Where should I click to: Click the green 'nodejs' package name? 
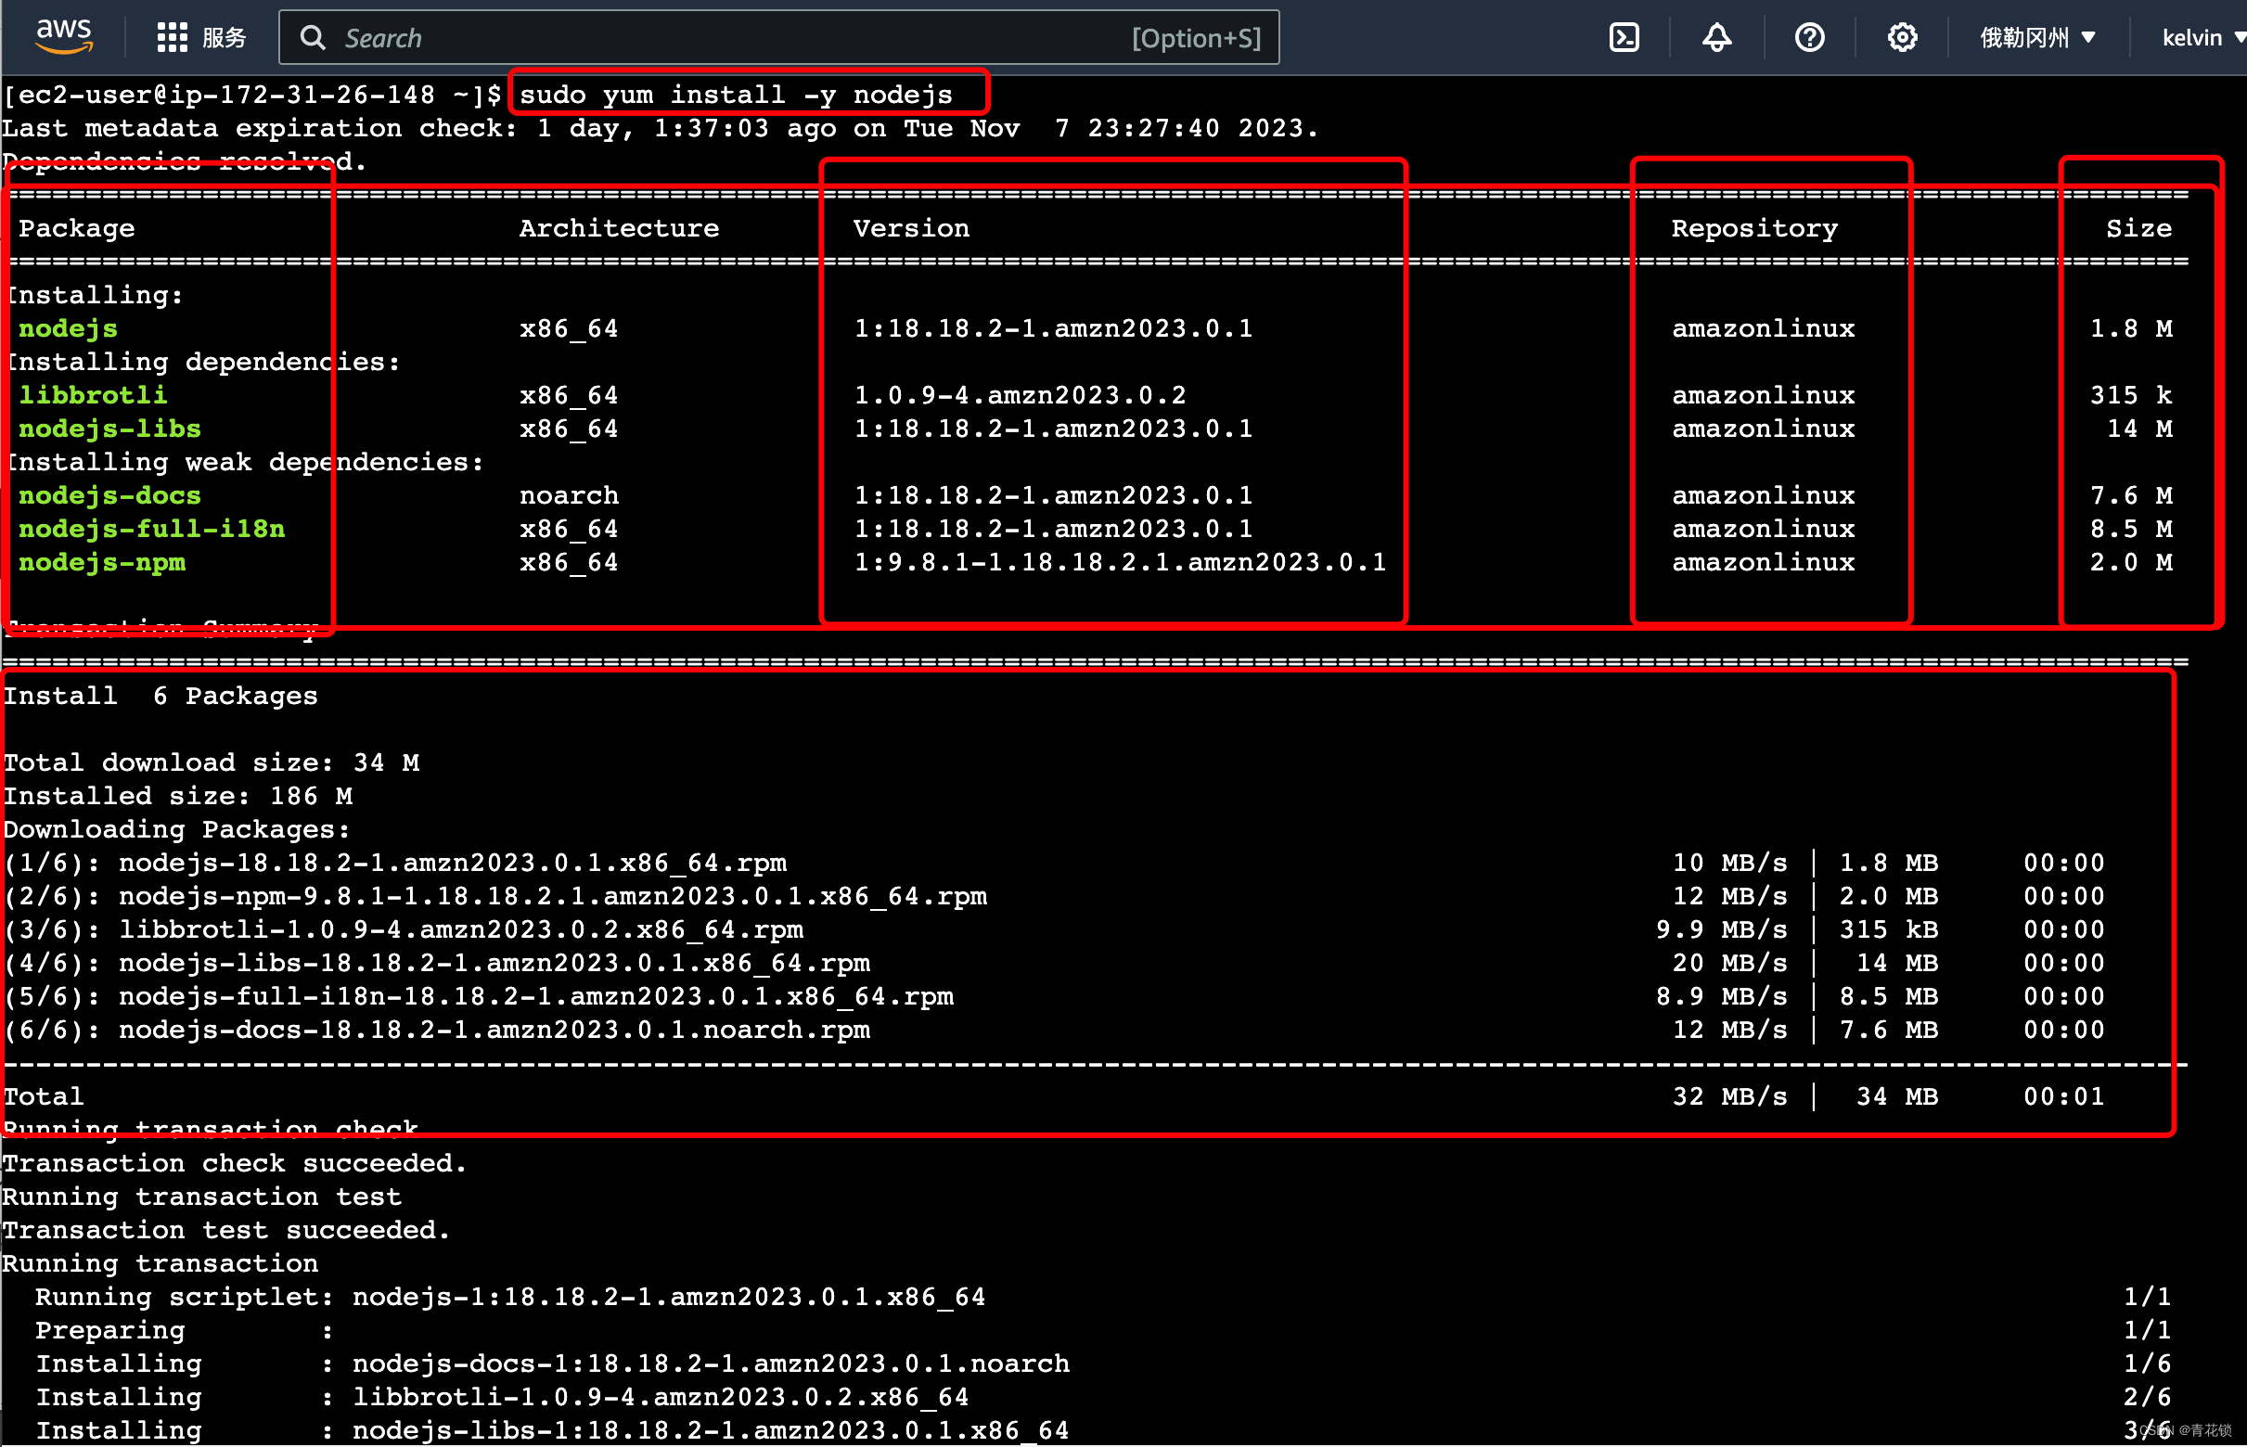point(68,329)
